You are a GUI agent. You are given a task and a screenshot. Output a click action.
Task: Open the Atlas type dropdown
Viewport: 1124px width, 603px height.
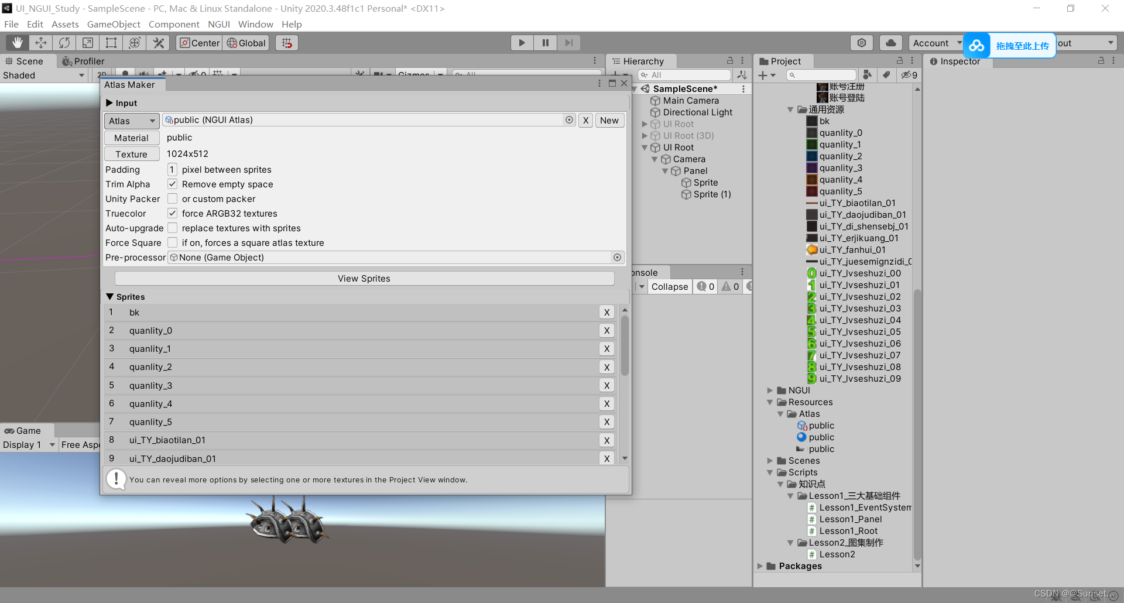(132, 121)
